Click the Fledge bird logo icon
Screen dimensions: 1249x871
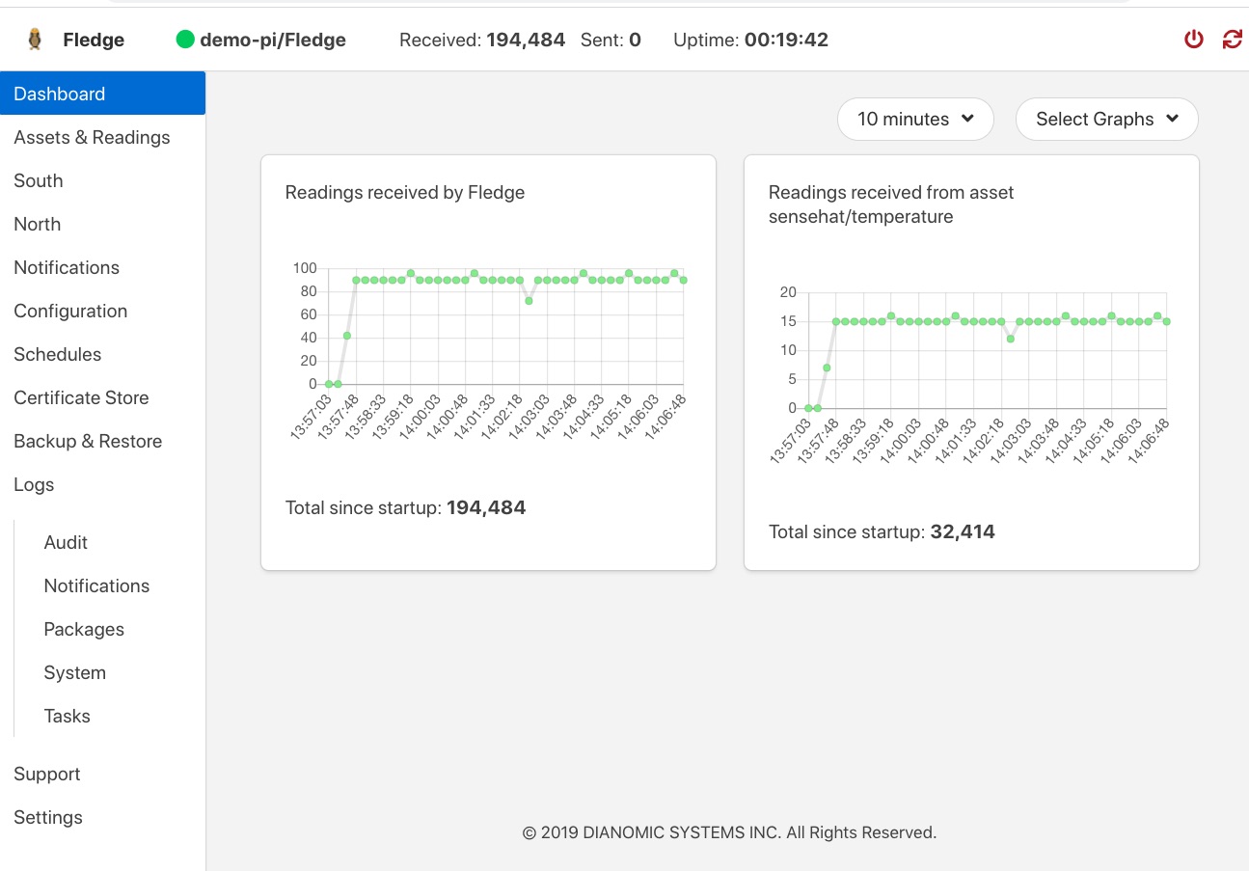click(x=35, y=40)
